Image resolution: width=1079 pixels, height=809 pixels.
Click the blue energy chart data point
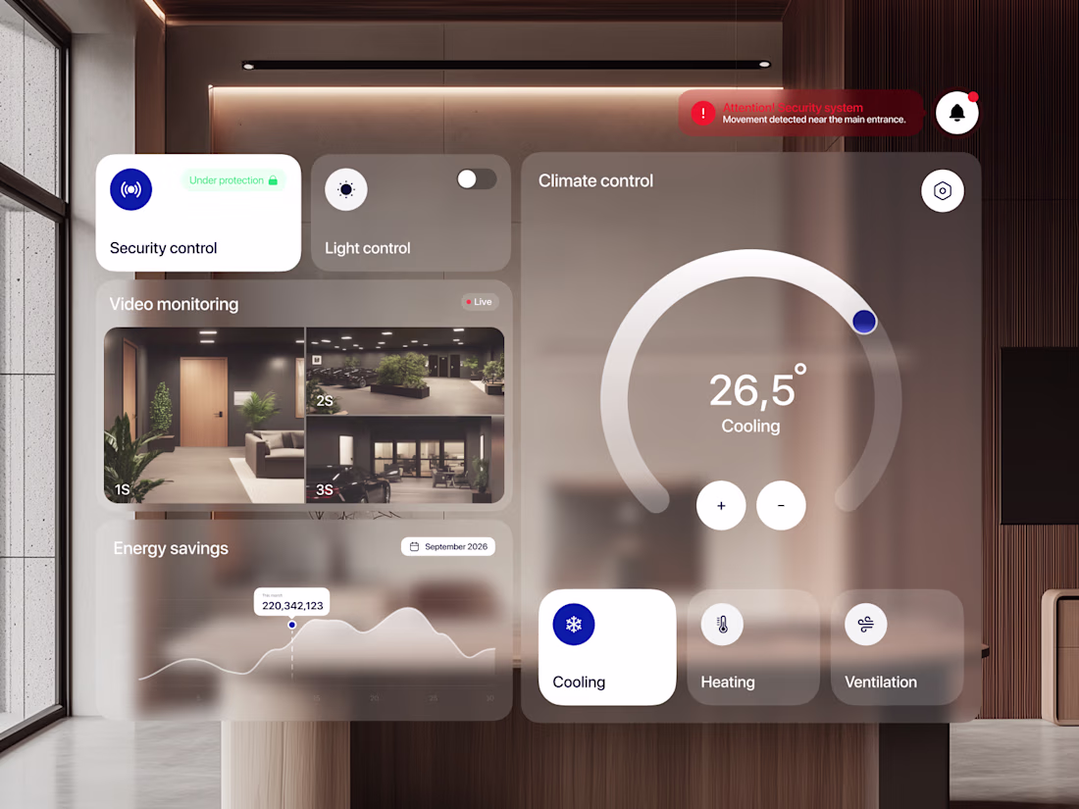click(291, 625)
